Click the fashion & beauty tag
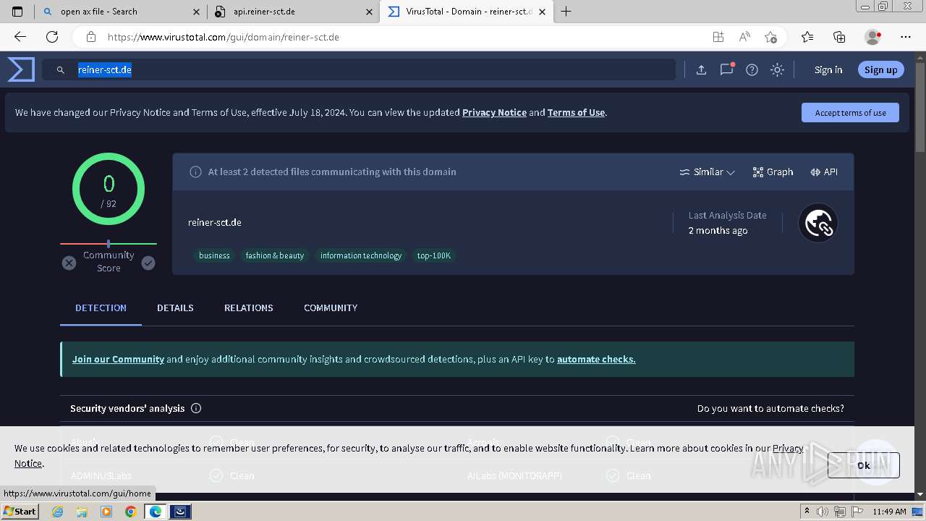 (274, 255)
